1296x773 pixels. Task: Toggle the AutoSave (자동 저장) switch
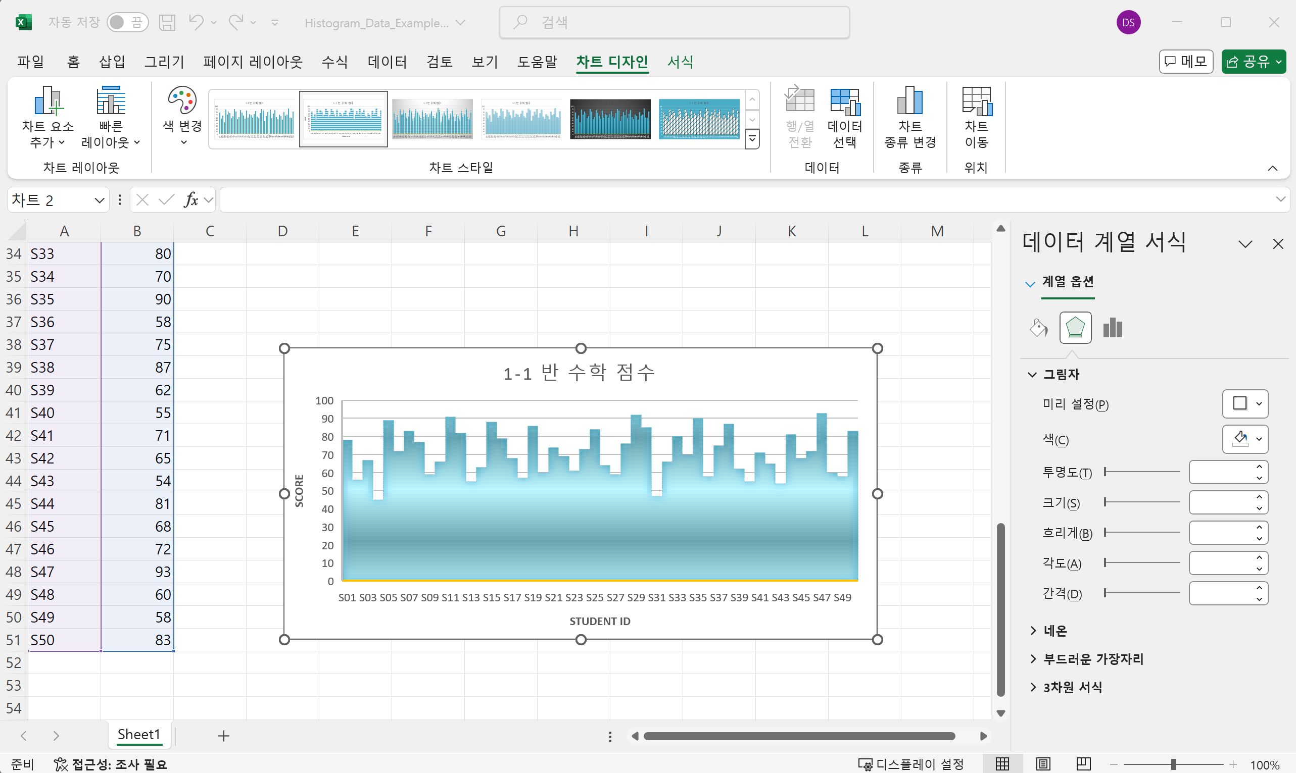click(x=128, y=22)
